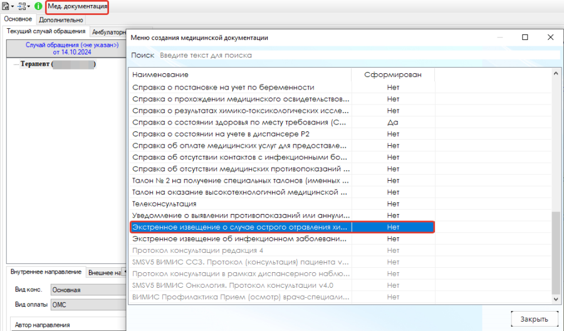Select Справка о состоянии здоровья по месту требования

(282, 122)
